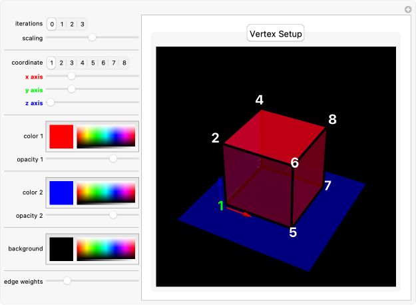Click the 'x axis' label

pos(34,77)
